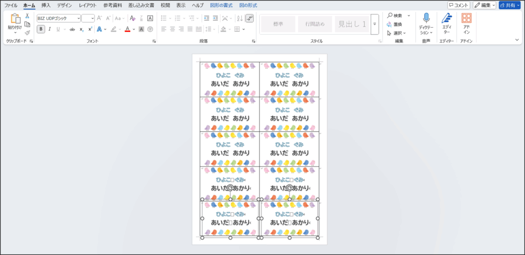Click the enclosed character border A icon
Viewport: 525px width, 255px height.
[150, 18]
